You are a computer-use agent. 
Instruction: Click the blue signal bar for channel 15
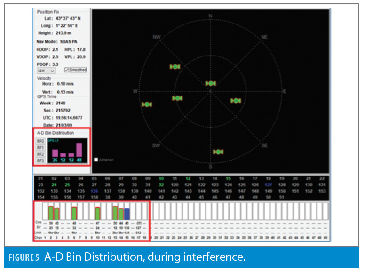127,214
